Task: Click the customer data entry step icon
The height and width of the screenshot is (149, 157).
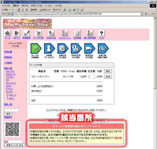Action: pos(49,49)
